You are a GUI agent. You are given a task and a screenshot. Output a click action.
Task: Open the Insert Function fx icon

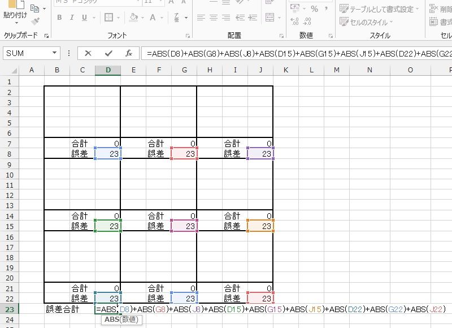[x=129, y=53]
